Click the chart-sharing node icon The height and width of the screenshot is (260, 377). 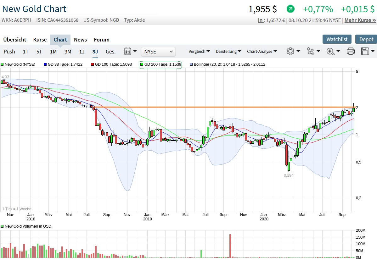[311, 51]
